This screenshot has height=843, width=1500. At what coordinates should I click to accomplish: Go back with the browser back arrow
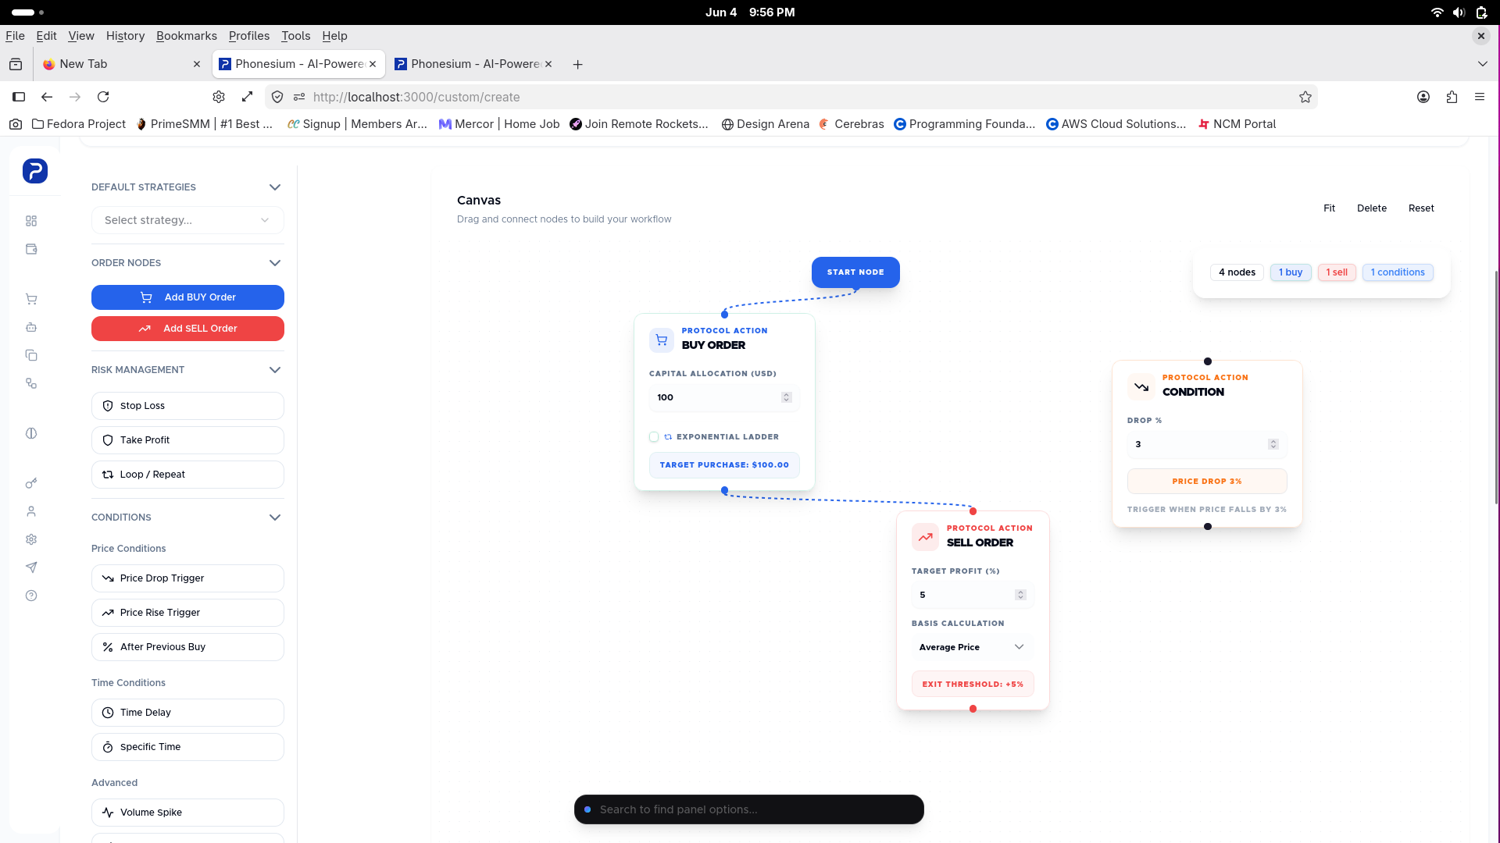point(47,97)
